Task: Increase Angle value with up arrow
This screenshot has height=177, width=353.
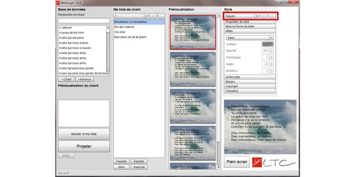Action: tap(272, 63)
